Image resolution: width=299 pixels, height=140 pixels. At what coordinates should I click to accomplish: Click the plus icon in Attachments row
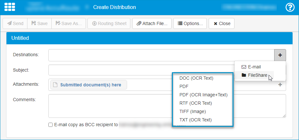point(280,85)
